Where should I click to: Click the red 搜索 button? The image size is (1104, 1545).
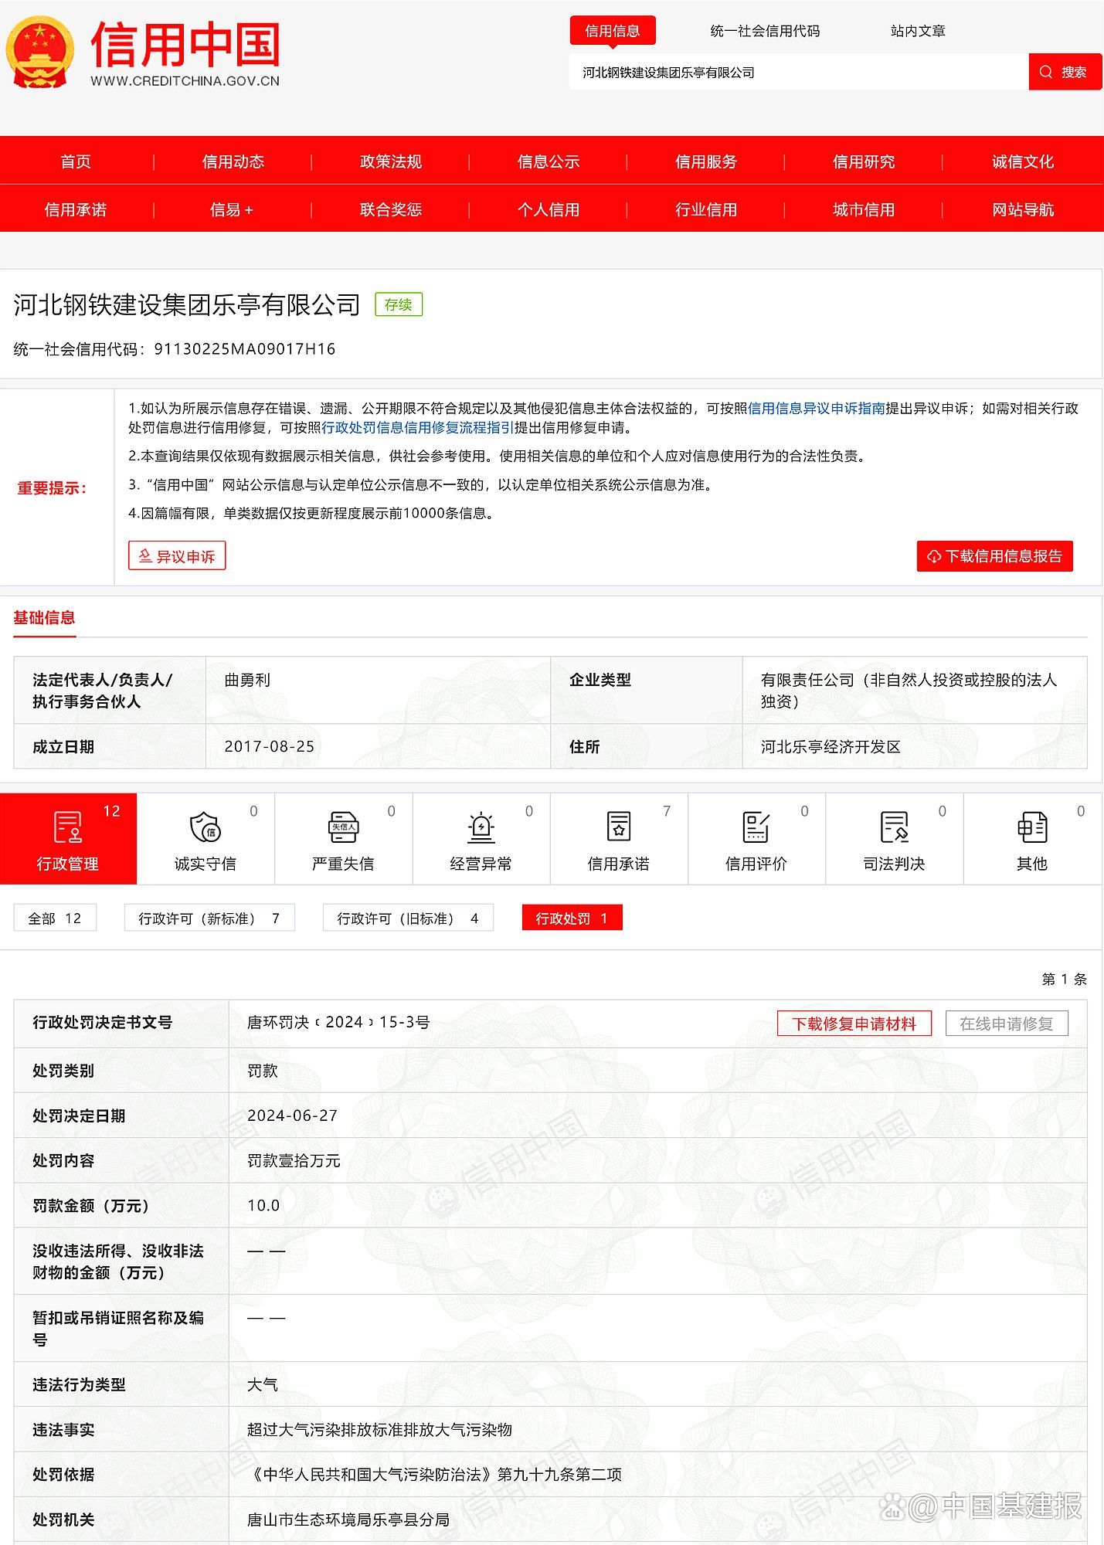(x=1065, y=72)
